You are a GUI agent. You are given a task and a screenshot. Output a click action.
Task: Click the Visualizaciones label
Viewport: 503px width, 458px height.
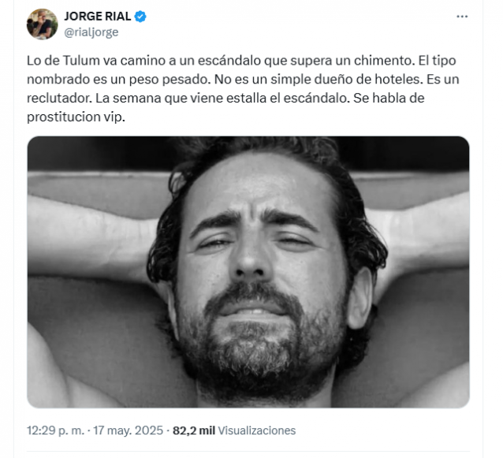click(257, 430)
